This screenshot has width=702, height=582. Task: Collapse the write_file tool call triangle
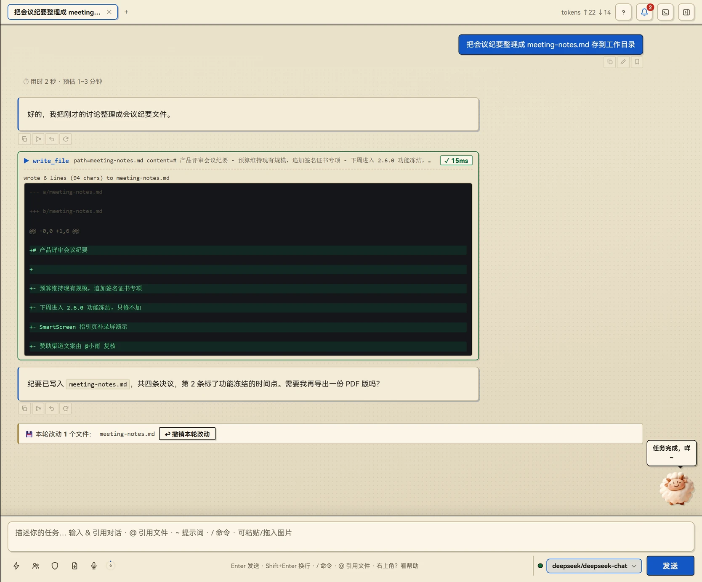(26, 161)
